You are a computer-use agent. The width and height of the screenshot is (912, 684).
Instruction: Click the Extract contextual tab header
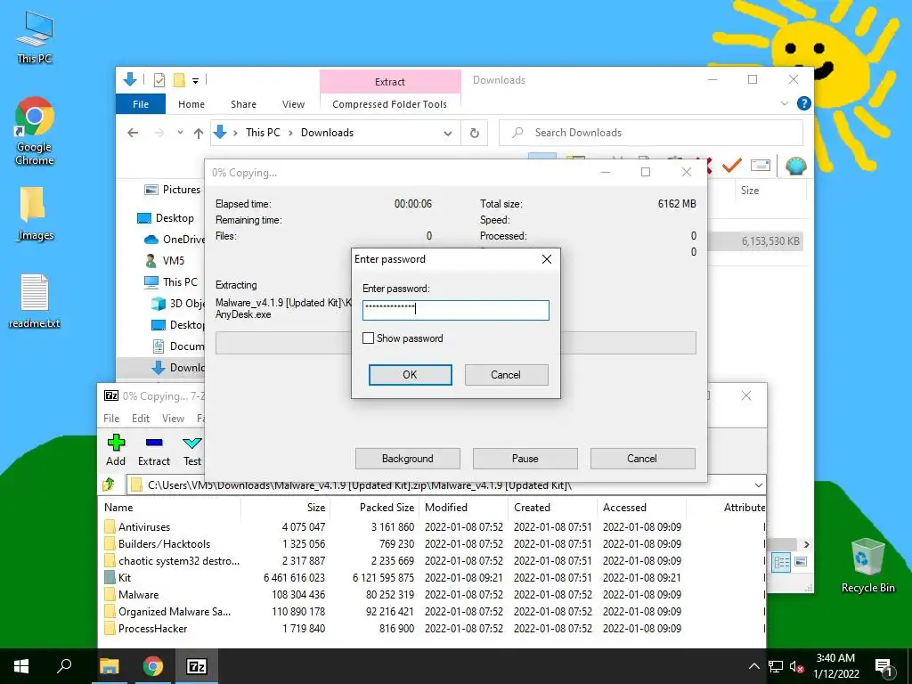point(390,81)
